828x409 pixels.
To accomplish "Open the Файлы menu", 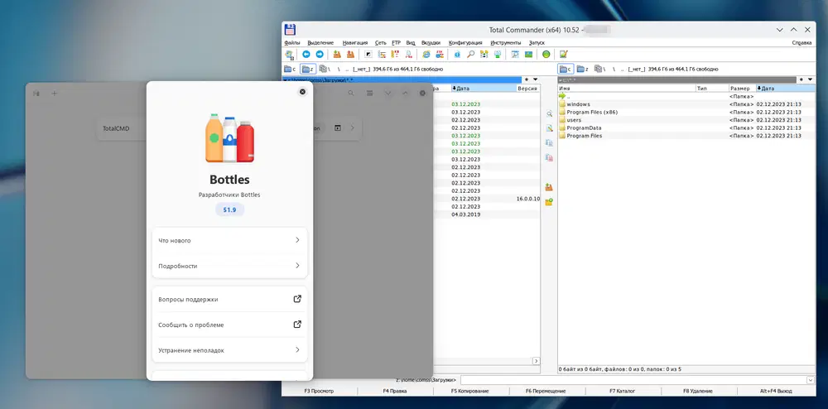I will (292, 43).
